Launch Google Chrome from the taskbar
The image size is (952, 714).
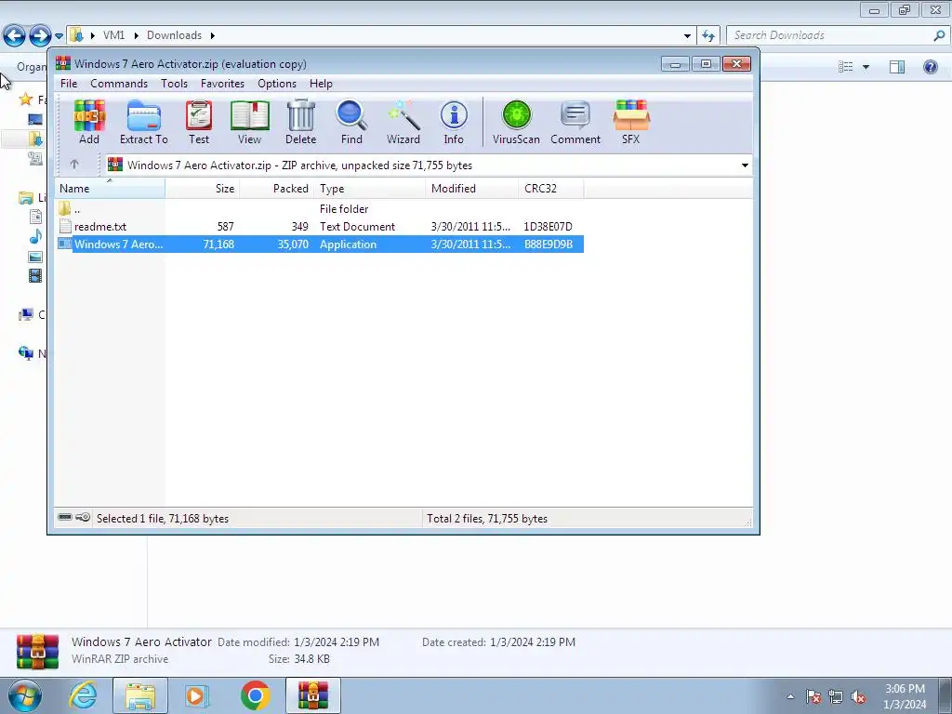click(255, 695)
